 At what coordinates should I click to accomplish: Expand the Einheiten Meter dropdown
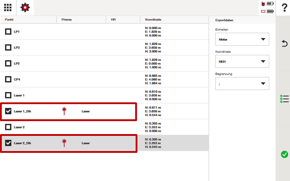241,39
